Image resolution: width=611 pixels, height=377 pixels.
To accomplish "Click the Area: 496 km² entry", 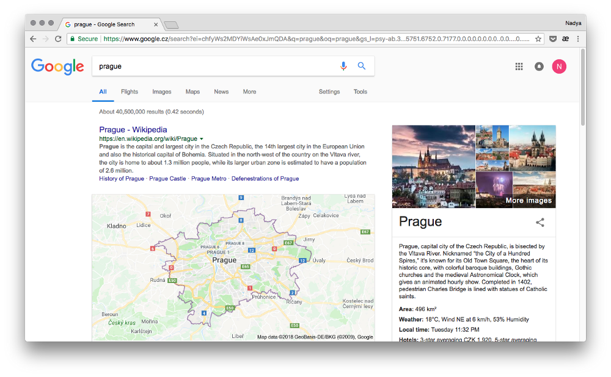I will click(x=417, y=309).
